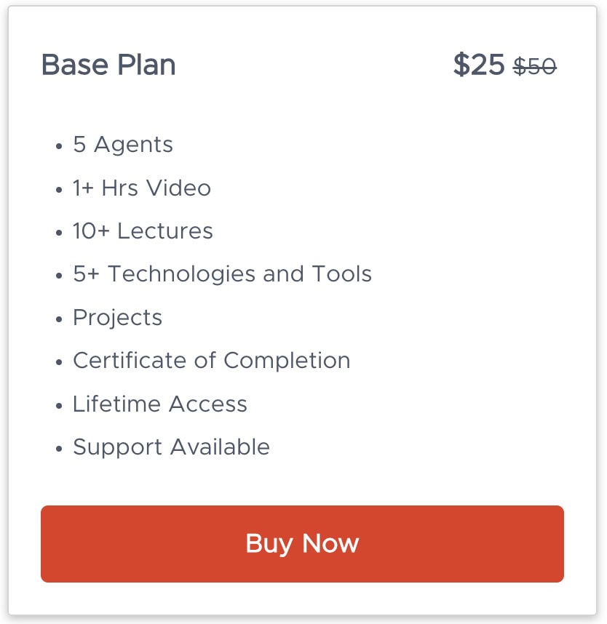607x624 pixels.
Task: Click the bullet before 10+ Lectures
Action: 59,233
